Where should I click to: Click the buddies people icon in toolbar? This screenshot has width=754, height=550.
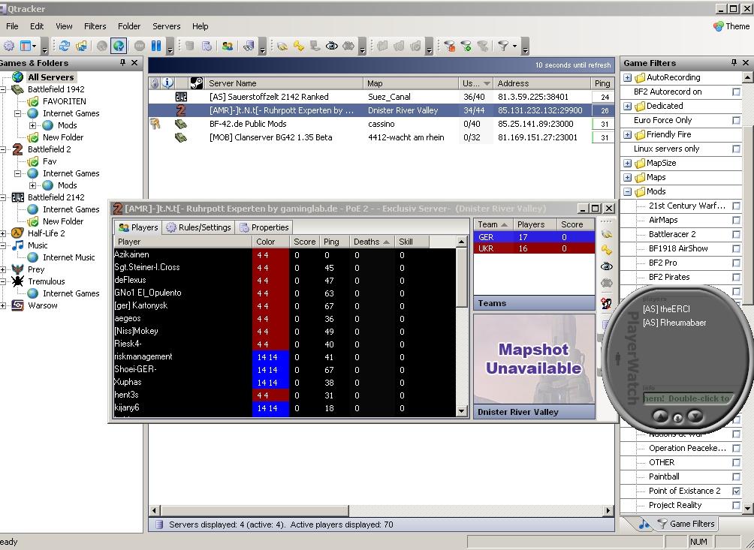[227, 46]
